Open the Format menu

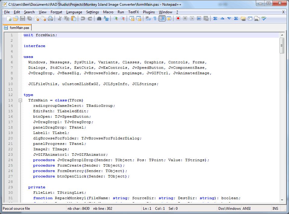[x=56, y=12]
